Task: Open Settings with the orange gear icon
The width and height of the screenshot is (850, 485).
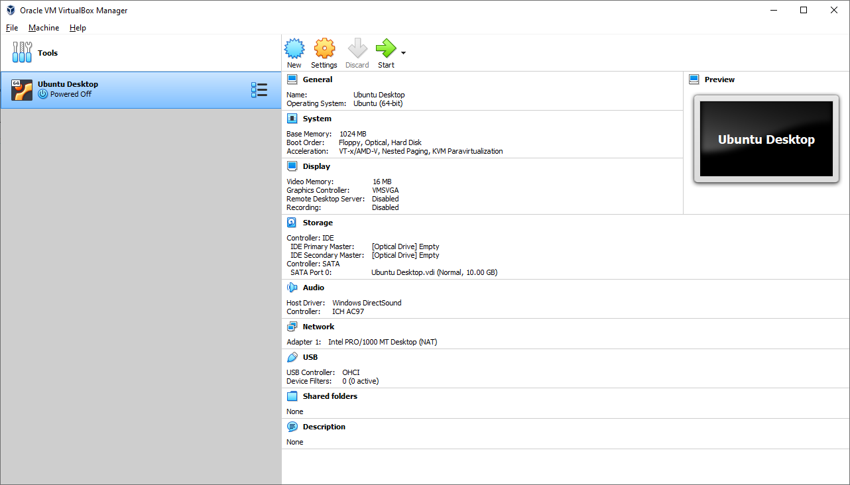Action: (324, 48)
